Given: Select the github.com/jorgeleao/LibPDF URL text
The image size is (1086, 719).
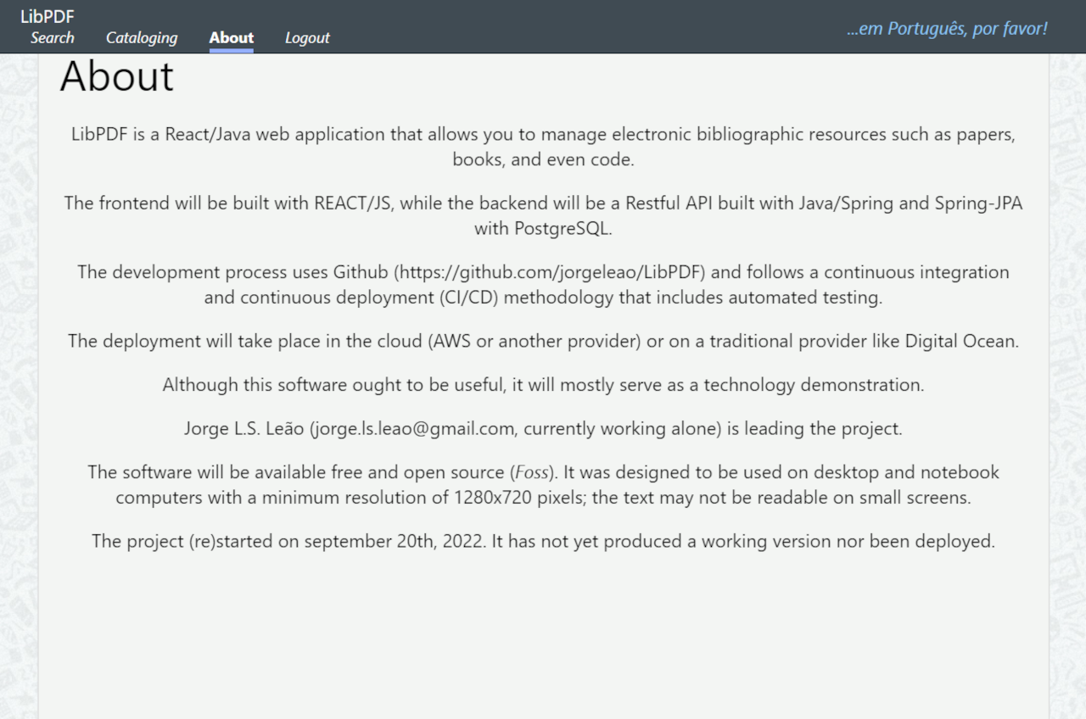Looking at the screenshot, I should point(547,272).
